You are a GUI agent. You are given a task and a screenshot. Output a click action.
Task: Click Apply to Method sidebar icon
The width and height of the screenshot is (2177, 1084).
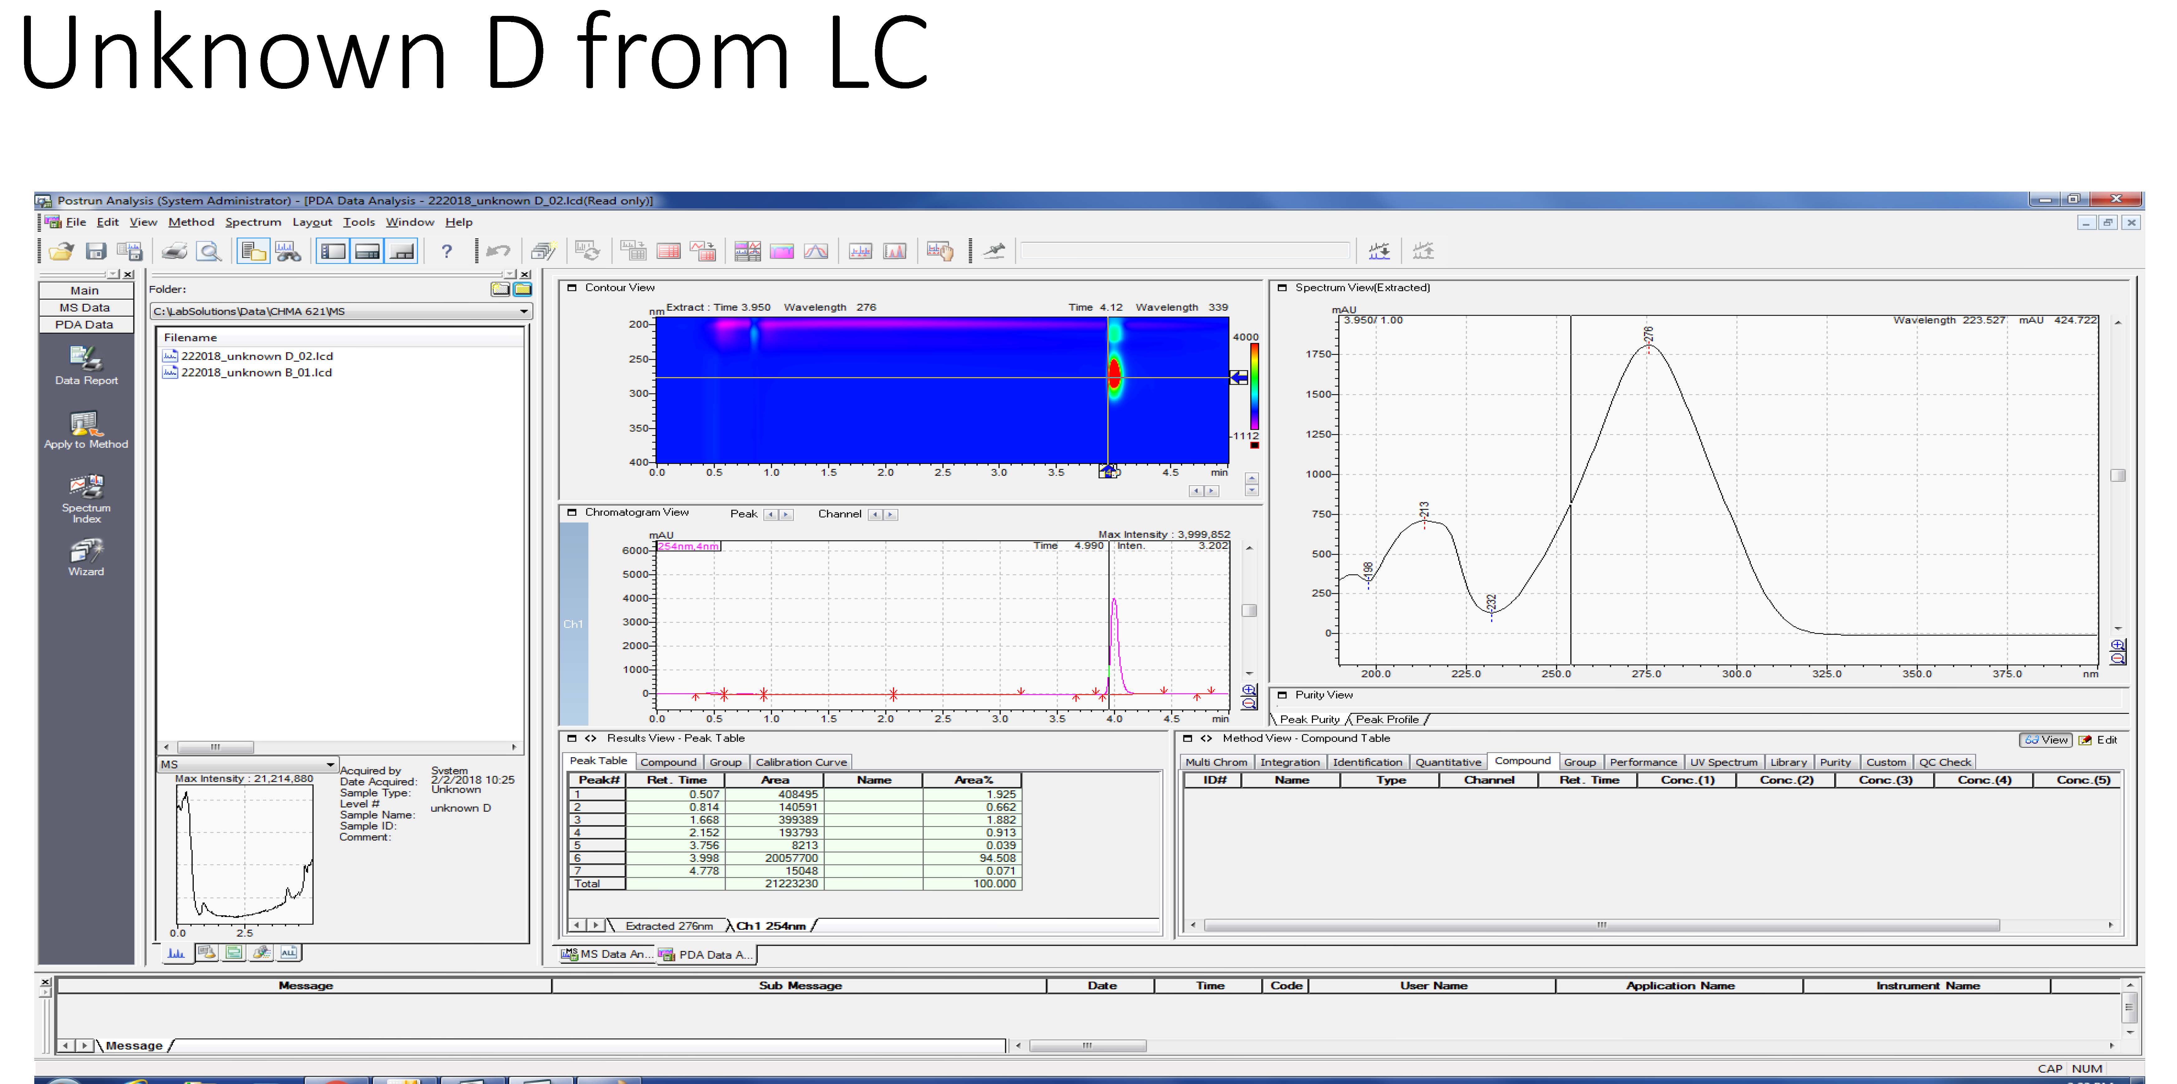coord(86,430)
